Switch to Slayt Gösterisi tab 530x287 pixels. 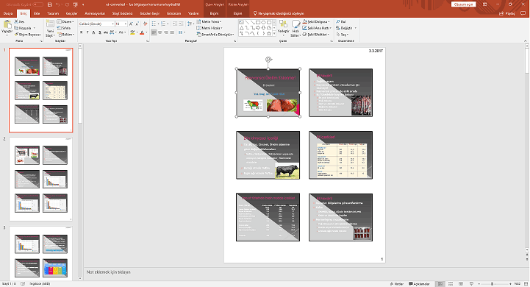(122, 13)
